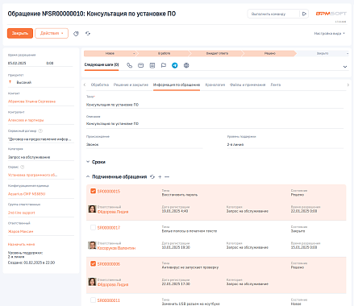The height and width of the screenshot is (306, 354).
Task: Collapse the Подчиненные обращения section
Action: click(88, 176)
